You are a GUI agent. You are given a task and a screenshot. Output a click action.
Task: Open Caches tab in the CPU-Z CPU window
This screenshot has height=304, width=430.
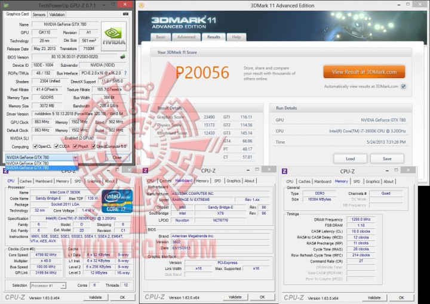pos(26,181)
